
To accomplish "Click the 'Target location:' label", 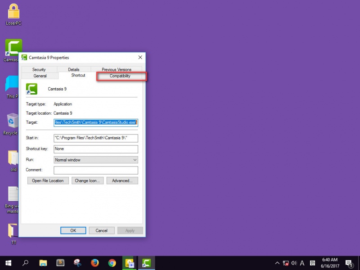I will [39, 113].
